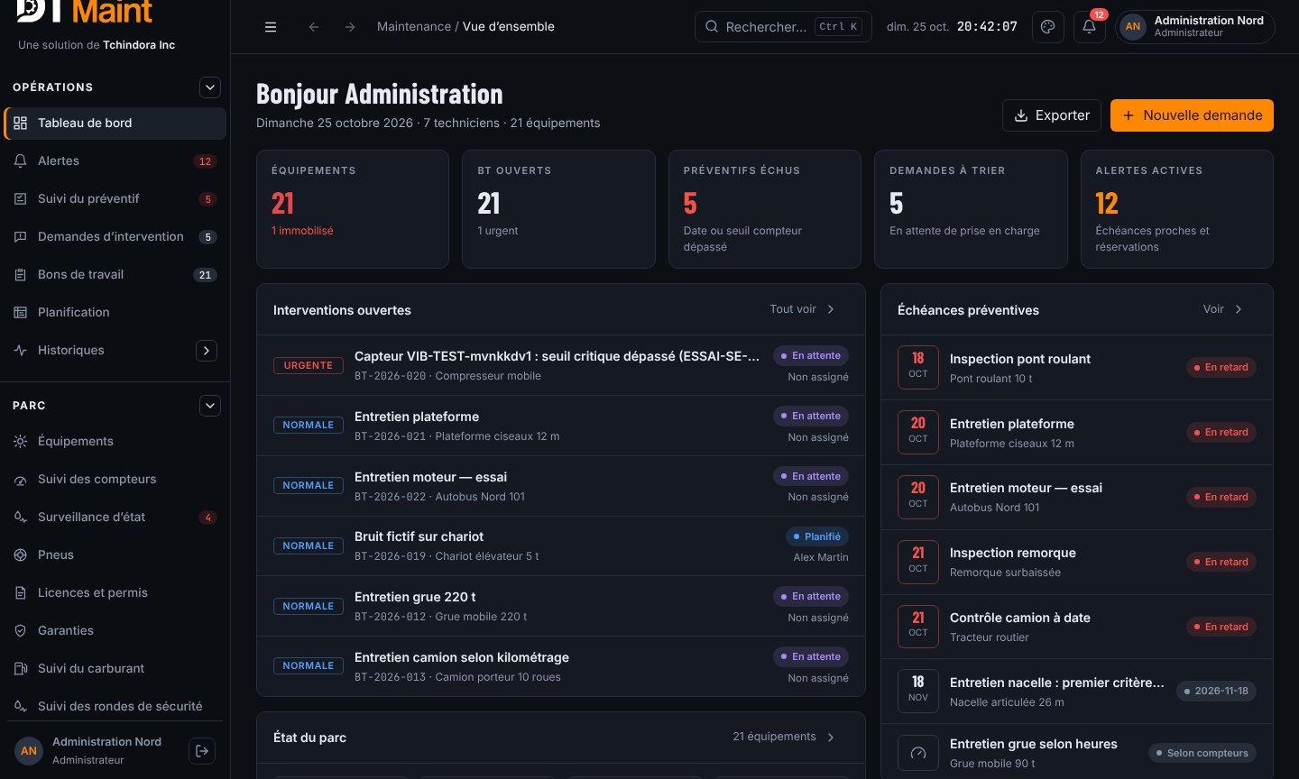Open the Inspection pont roulant deadline

pyautogui.click(x=1077, y=368)
